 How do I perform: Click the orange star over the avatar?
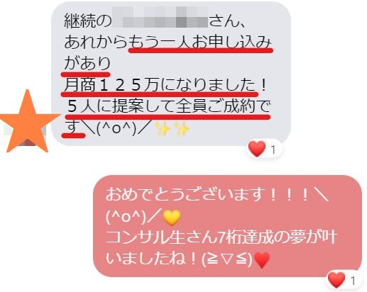click(28, 123)
